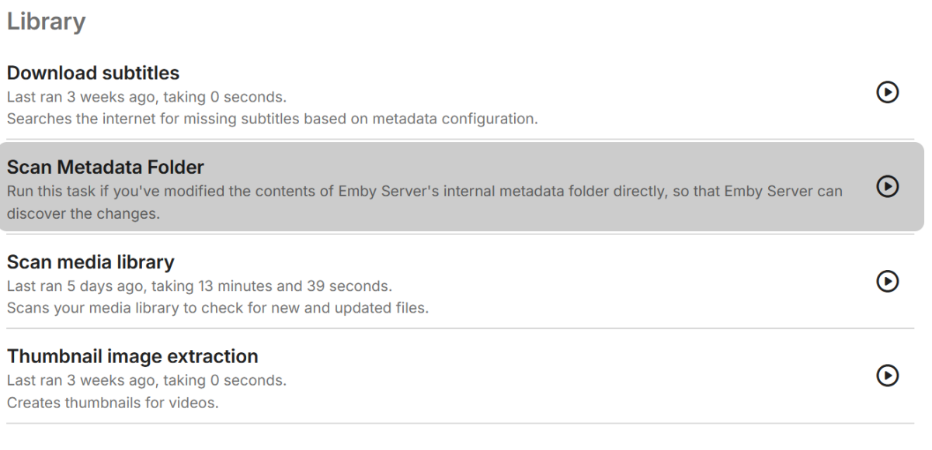The image size is (932, 450).
Task: Open the Thumbnail image extraction title
Action: (132, 356)
